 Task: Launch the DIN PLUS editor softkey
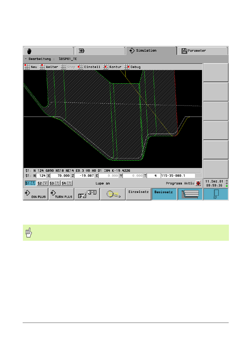35,194
